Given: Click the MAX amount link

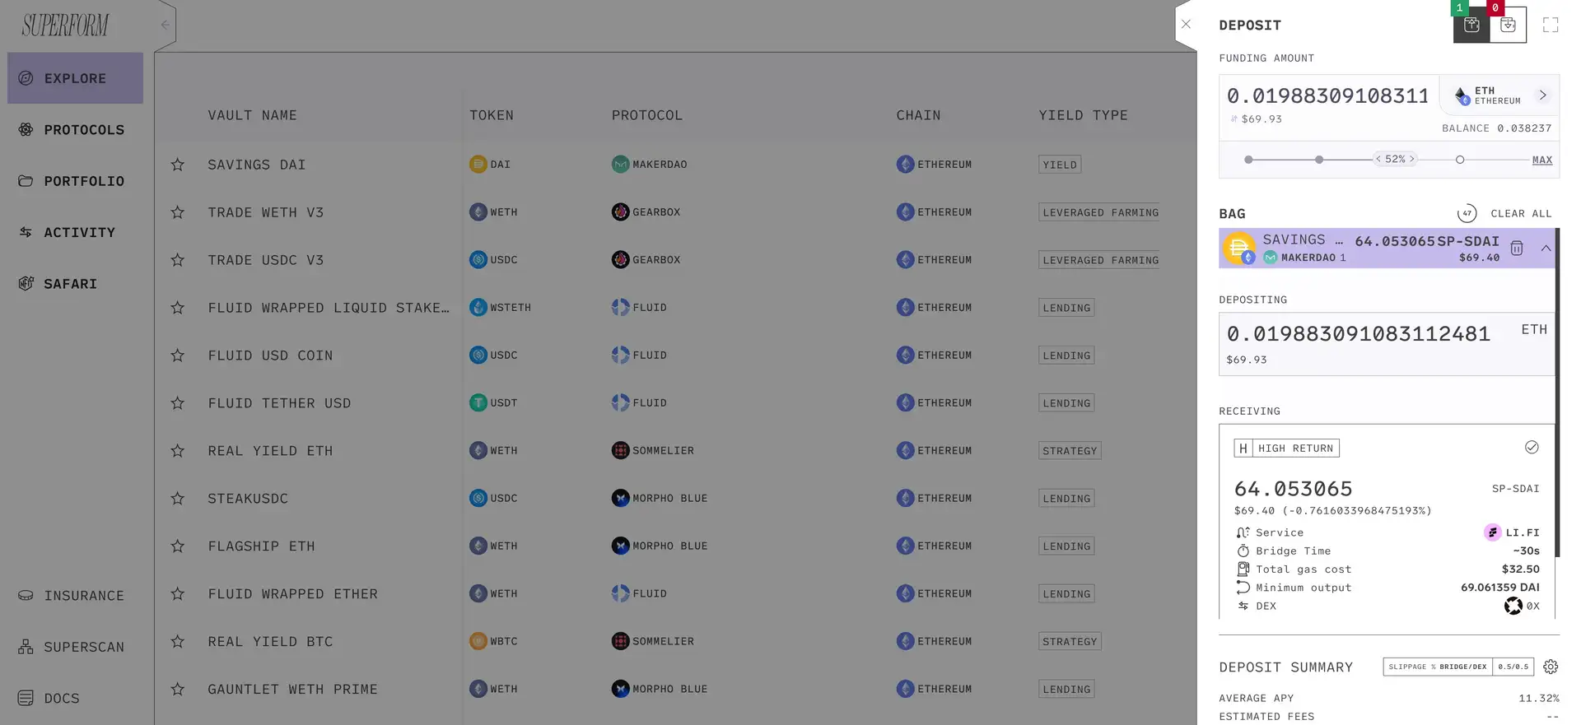Looking at the screenshot, I should [1541, 160].
